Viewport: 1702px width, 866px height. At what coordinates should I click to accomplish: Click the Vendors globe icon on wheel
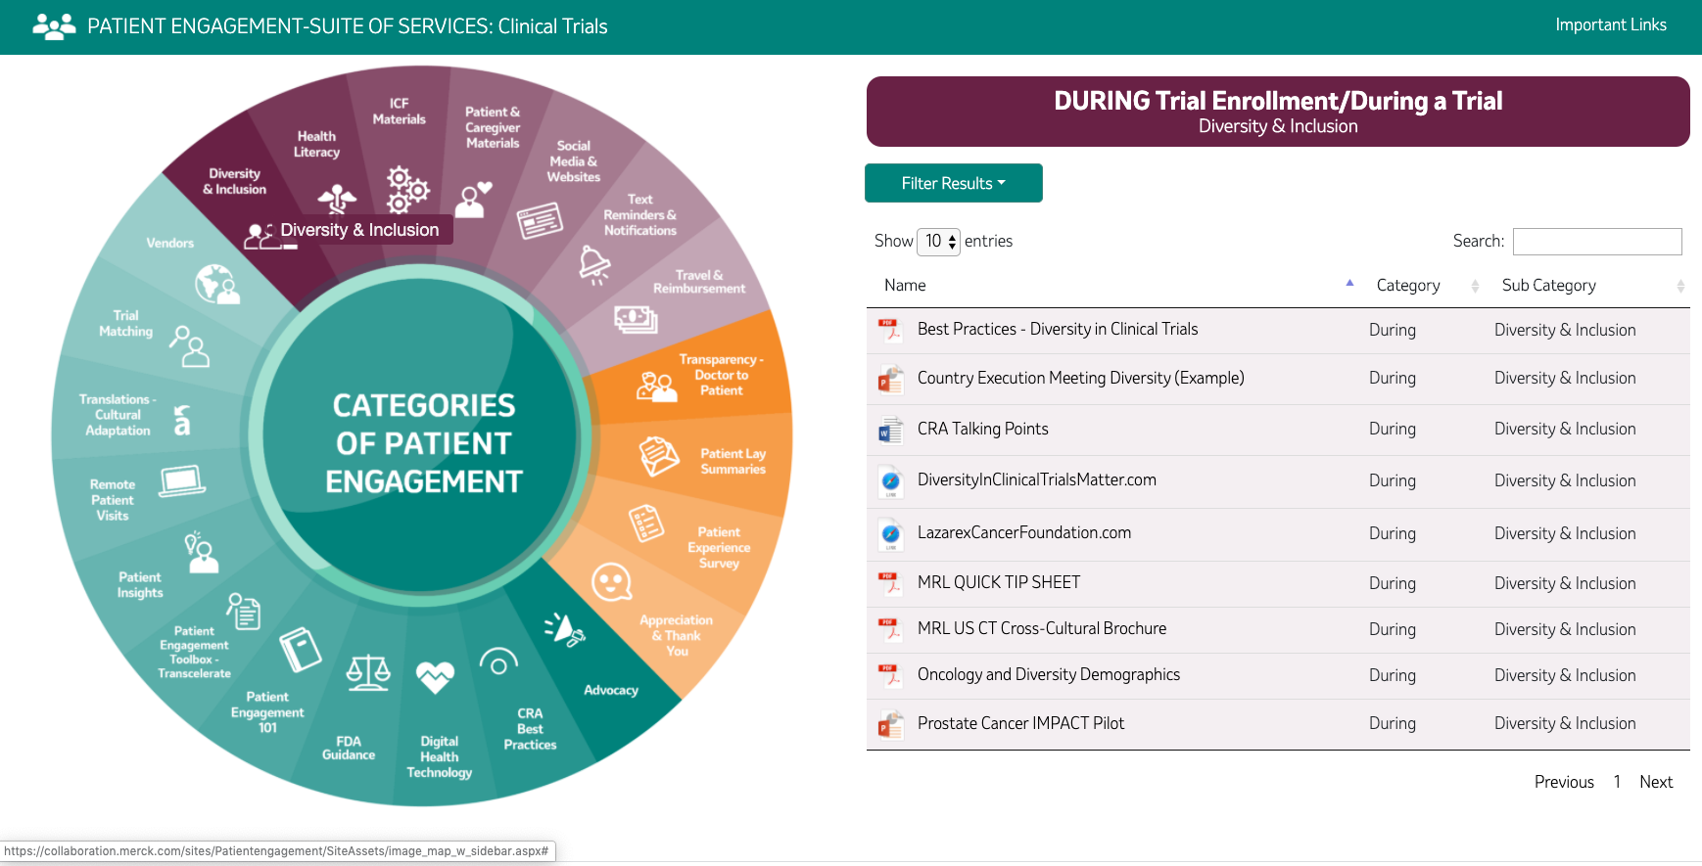(x=216, y=285)
